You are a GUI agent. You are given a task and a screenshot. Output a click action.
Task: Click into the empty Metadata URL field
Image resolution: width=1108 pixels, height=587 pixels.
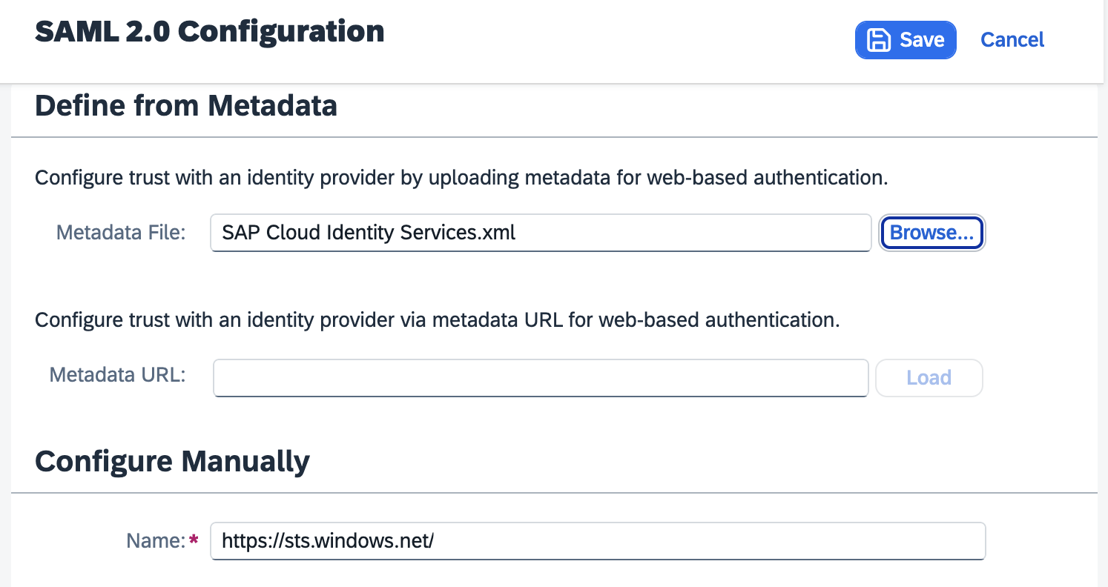540,378
